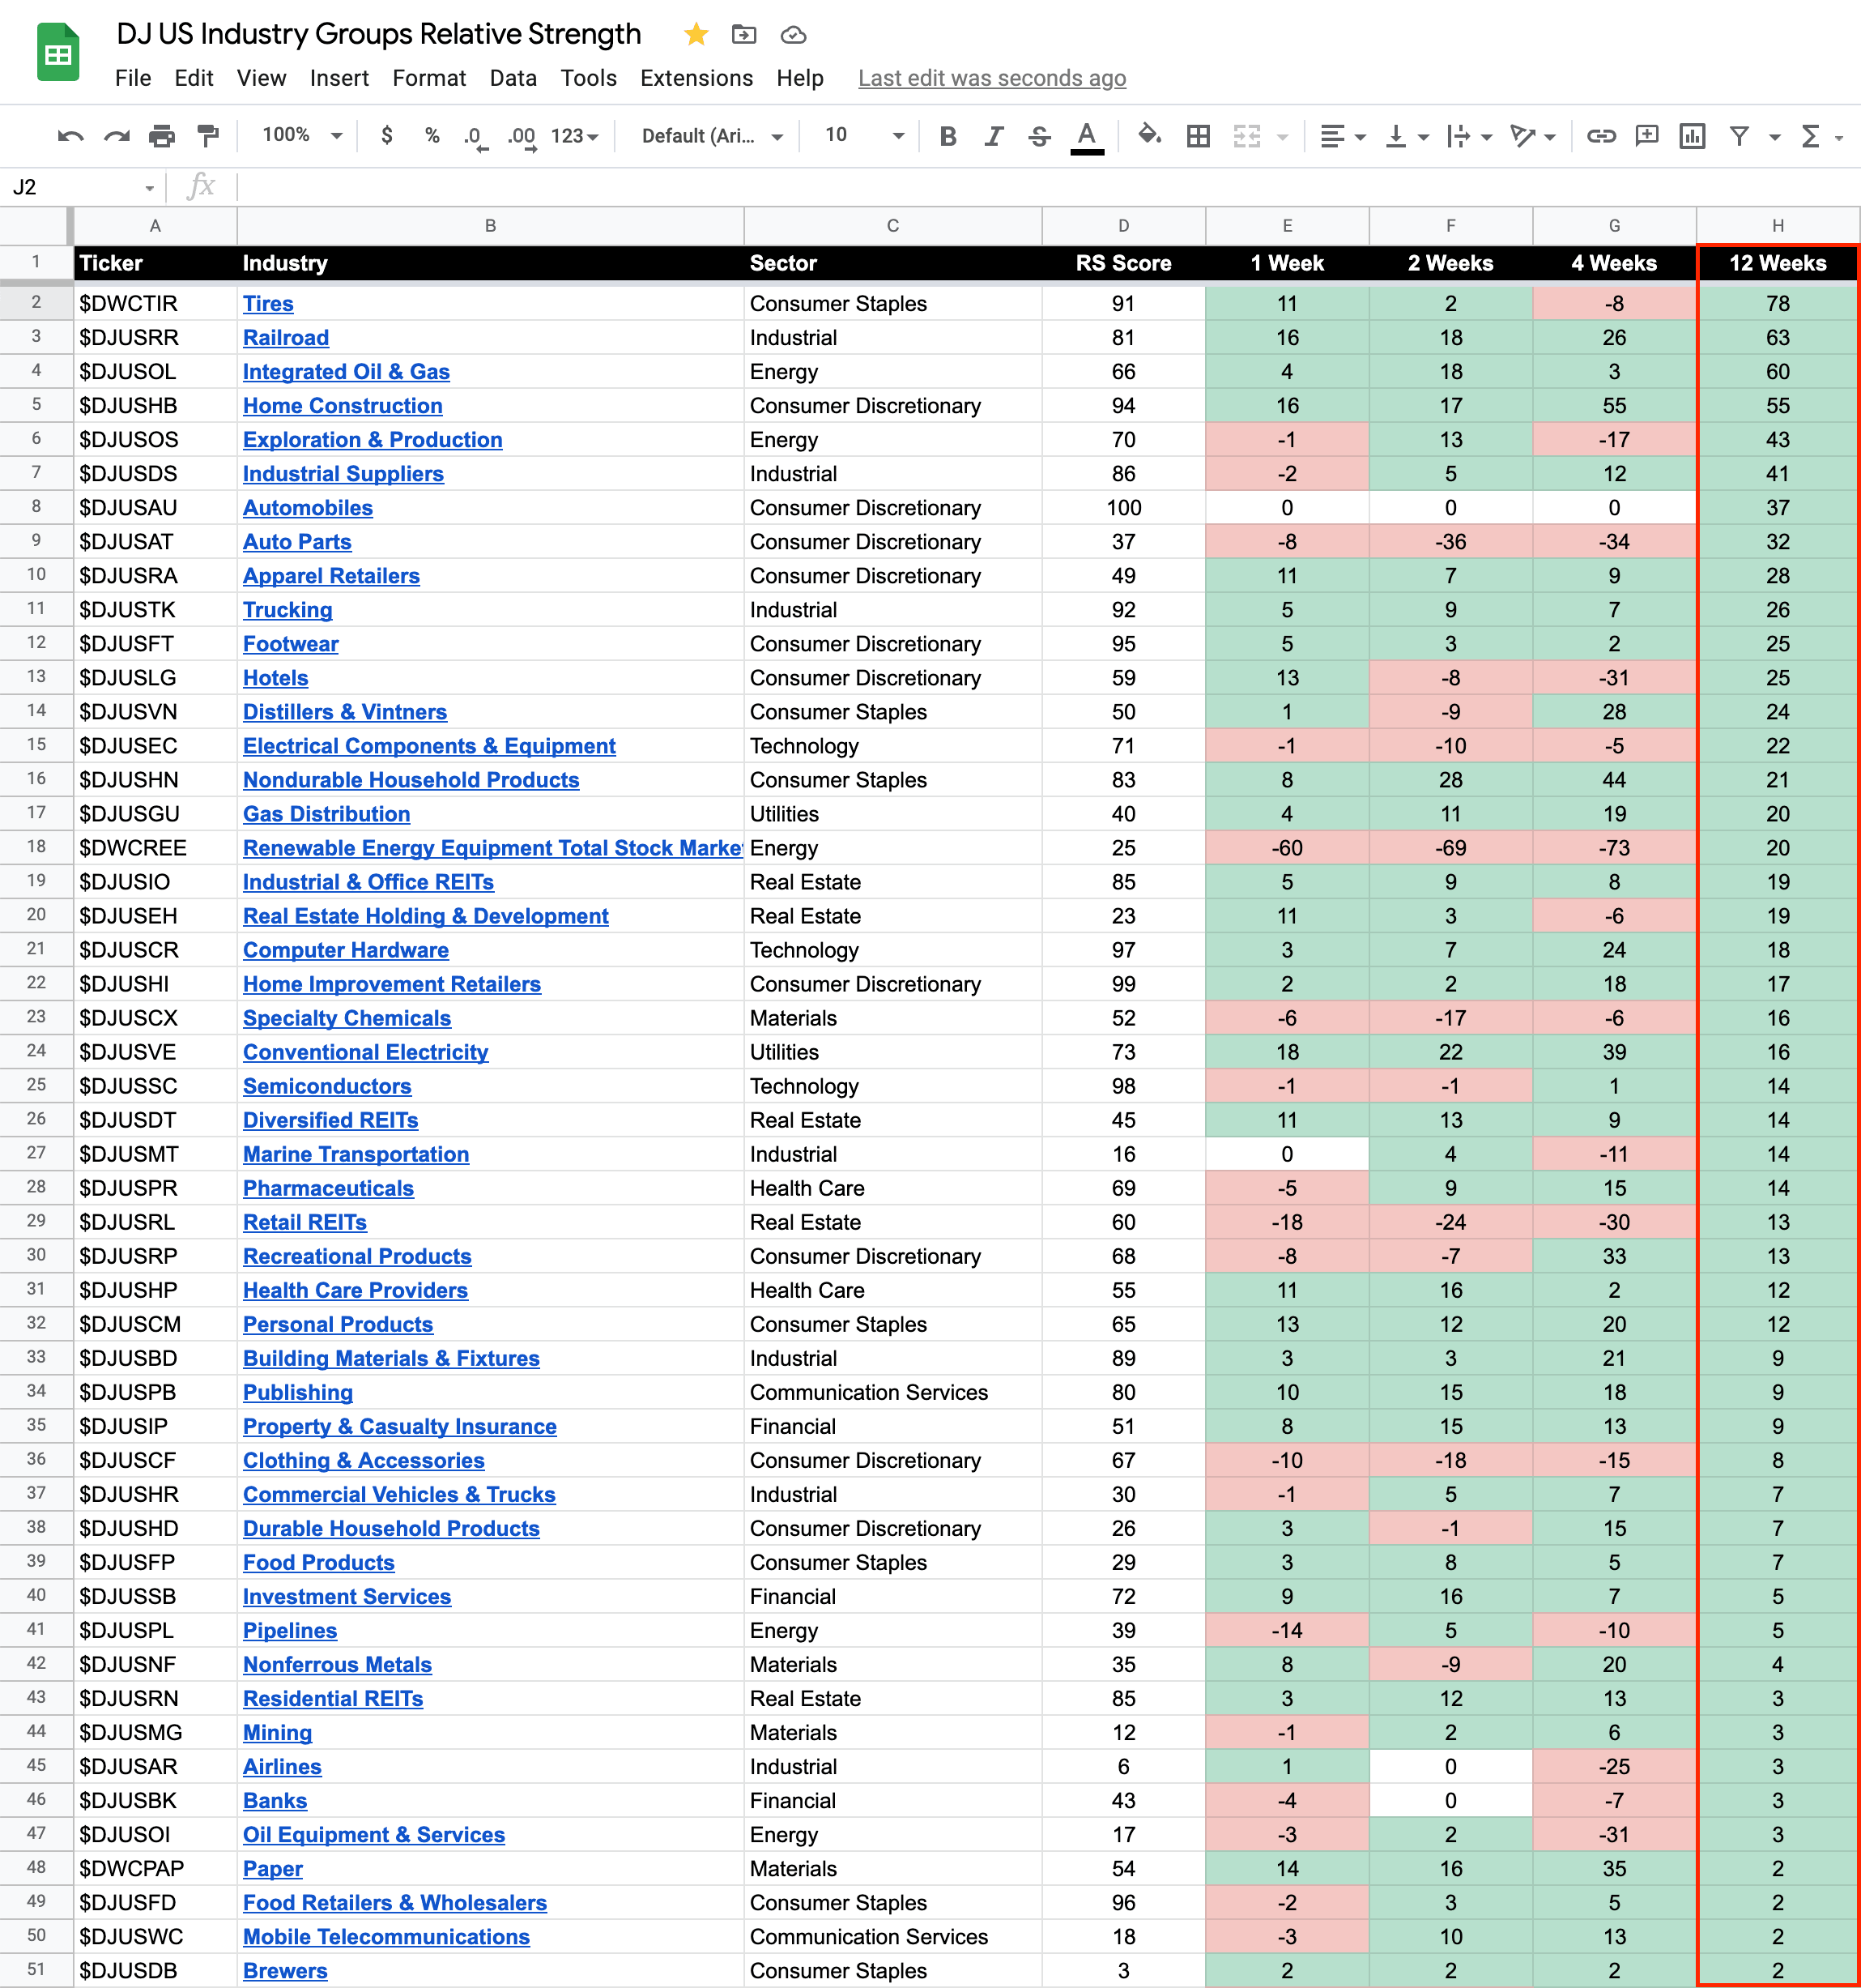Click the Undo icon
This screenshot has height=1988, width=1861.
click(x=70, y=136)
